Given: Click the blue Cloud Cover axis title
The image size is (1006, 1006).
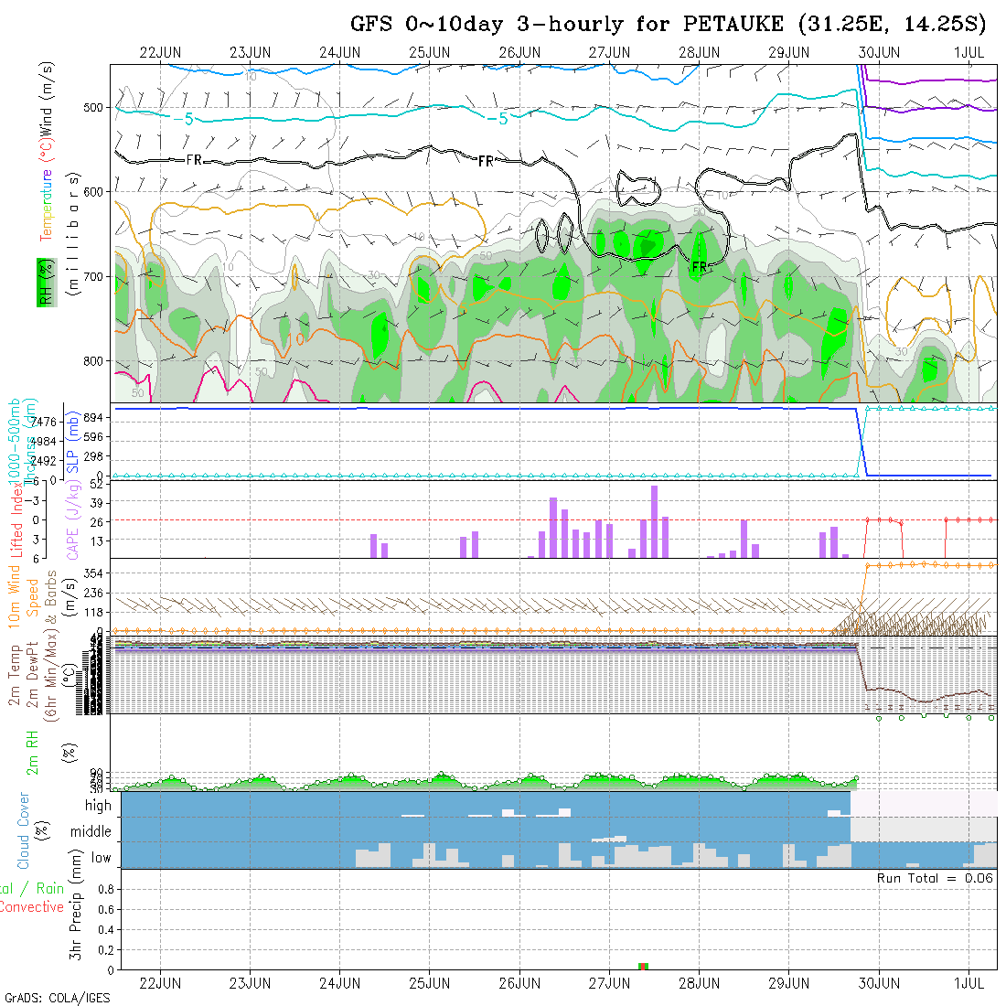Looking at the screenshot, I should 24,830.
